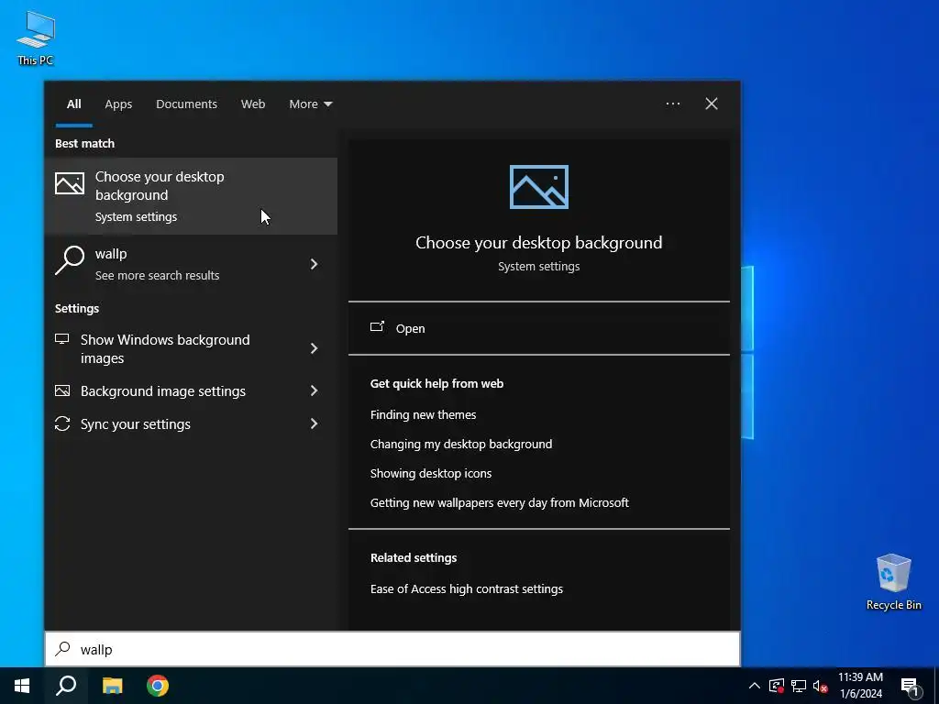This screenshot has height=704, width=939.
Task: Open Getting new wallpapers every day link
Action: [500, 502]
